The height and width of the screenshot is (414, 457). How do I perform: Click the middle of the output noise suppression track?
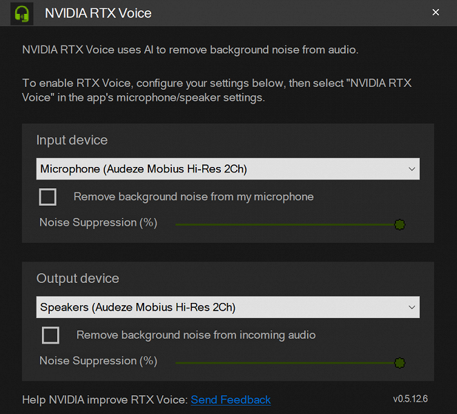287,362
